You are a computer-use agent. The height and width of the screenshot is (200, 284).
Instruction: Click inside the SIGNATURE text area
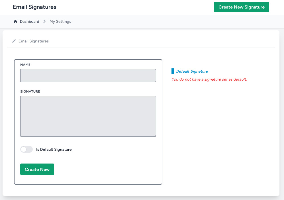coord(88,115)
